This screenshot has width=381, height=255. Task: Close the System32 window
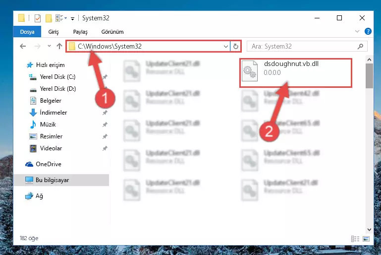click(362, 18)
